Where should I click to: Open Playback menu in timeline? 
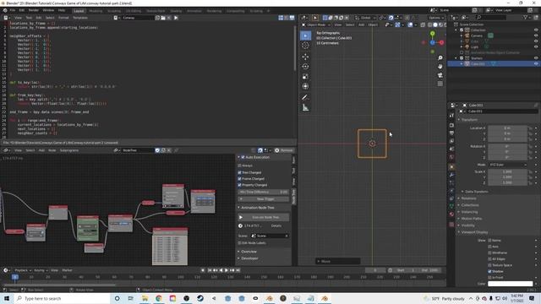click(x=23, y=270)
